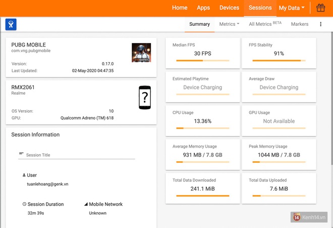The width and height of the screenshot is (333, 228).
Task: Click the Median FPS progress bar
Action: tap(203, 61)
